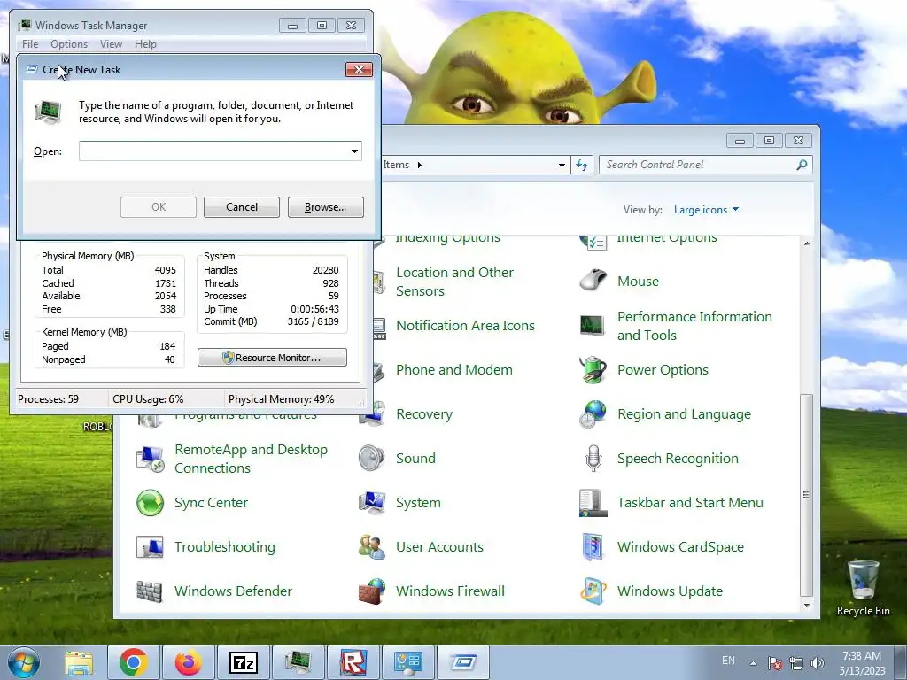Click the Create New Task taskbar button
Screen dimensions: 907x680
[463, 662]
